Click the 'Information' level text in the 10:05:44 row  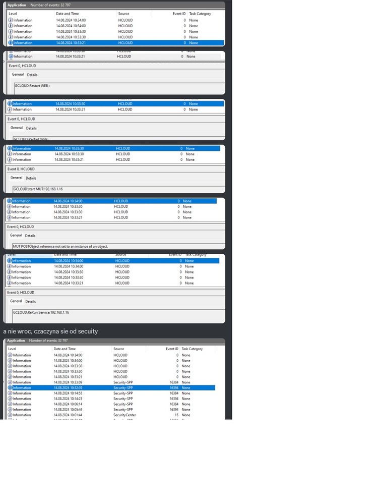(x=22, y=410)
